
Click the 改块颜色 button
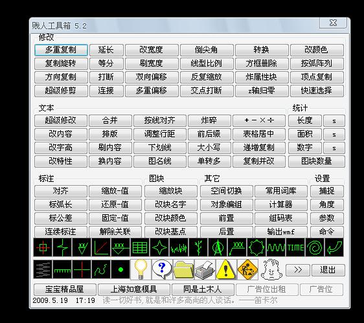[170, 218]
